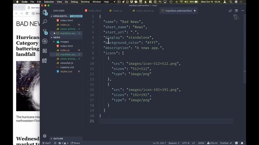
Task: Click the browser back arrow
Action: (x=16, y=13)
